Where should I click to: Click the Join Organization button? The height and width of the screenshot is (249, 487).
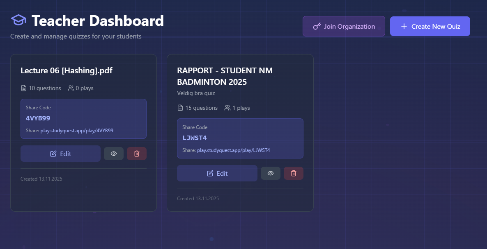(x=343, y=26)
